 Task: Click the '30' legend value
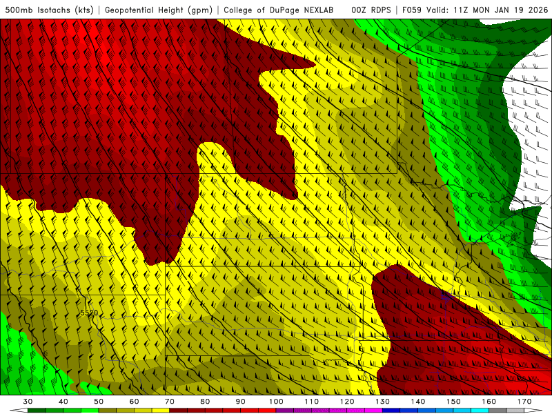click(x=28, y=402)
